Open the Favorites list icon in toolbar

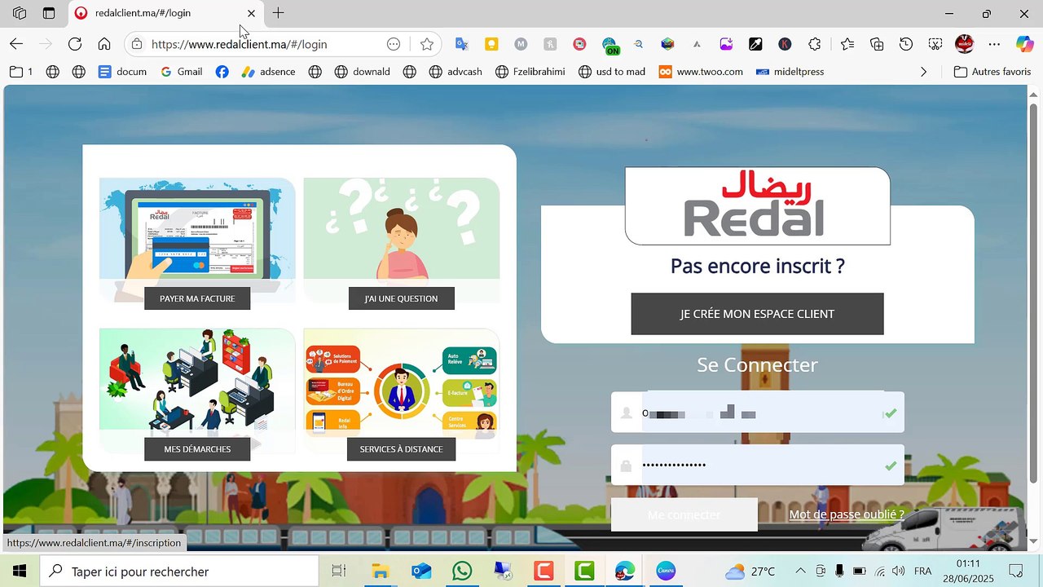point(847,44)
